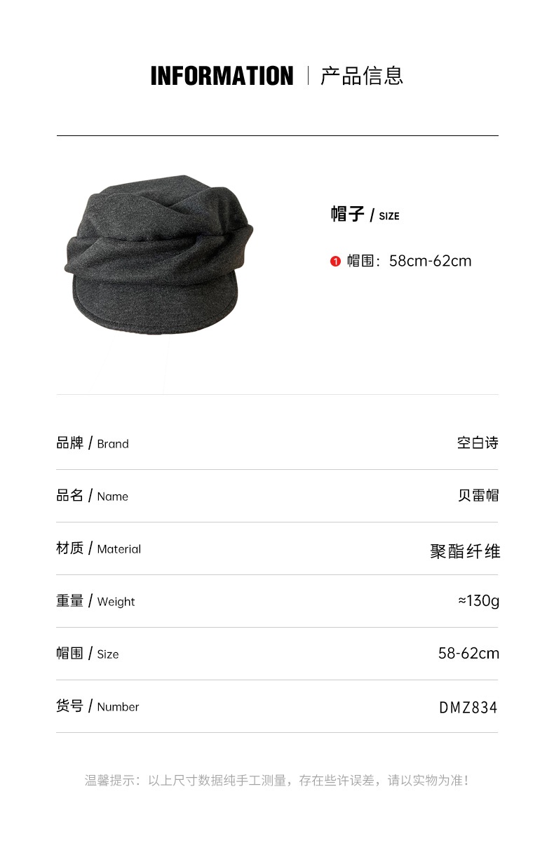This screenshot has height=843, width=554.
Task: Select the 帽围：58cm-62cm text
Action: [x=409, y=261]
